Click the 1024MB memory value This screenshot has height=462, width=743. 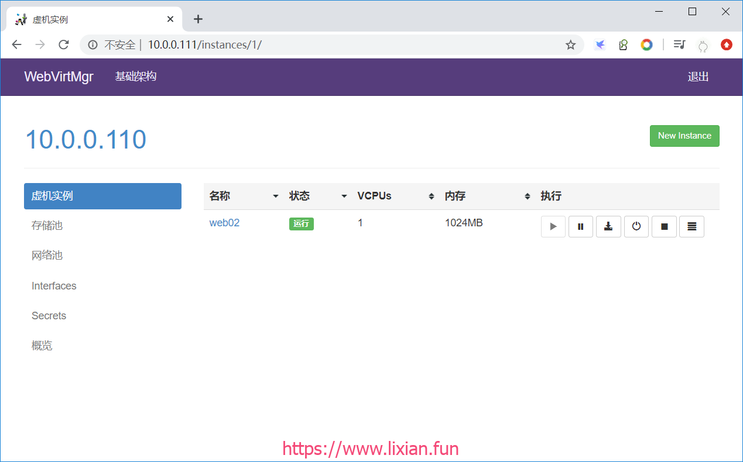point(464,223)
